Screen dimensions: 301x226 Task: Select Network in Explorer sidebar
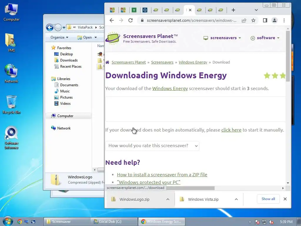coord(64,128)
